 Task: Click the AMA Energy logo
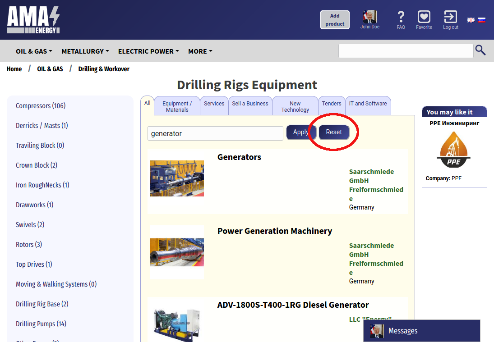33,20
